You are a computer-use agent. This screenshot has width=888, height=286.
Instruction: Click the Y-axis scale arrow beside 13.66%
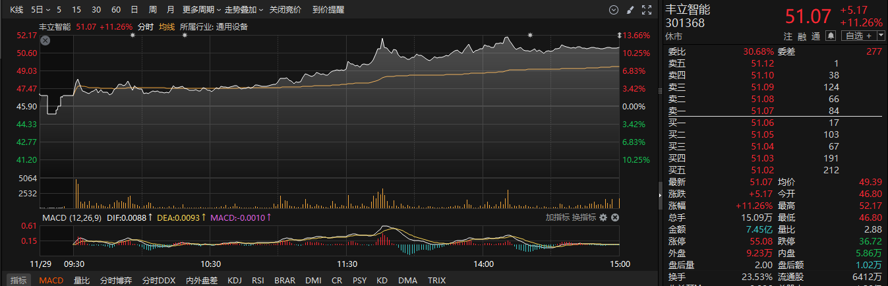(619, 35)
